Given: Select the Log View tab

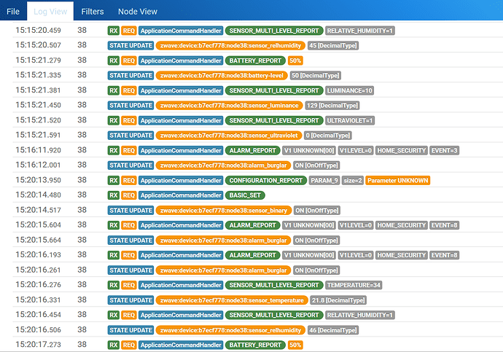Looking at the screenshot, I should (x=50, y=12).
